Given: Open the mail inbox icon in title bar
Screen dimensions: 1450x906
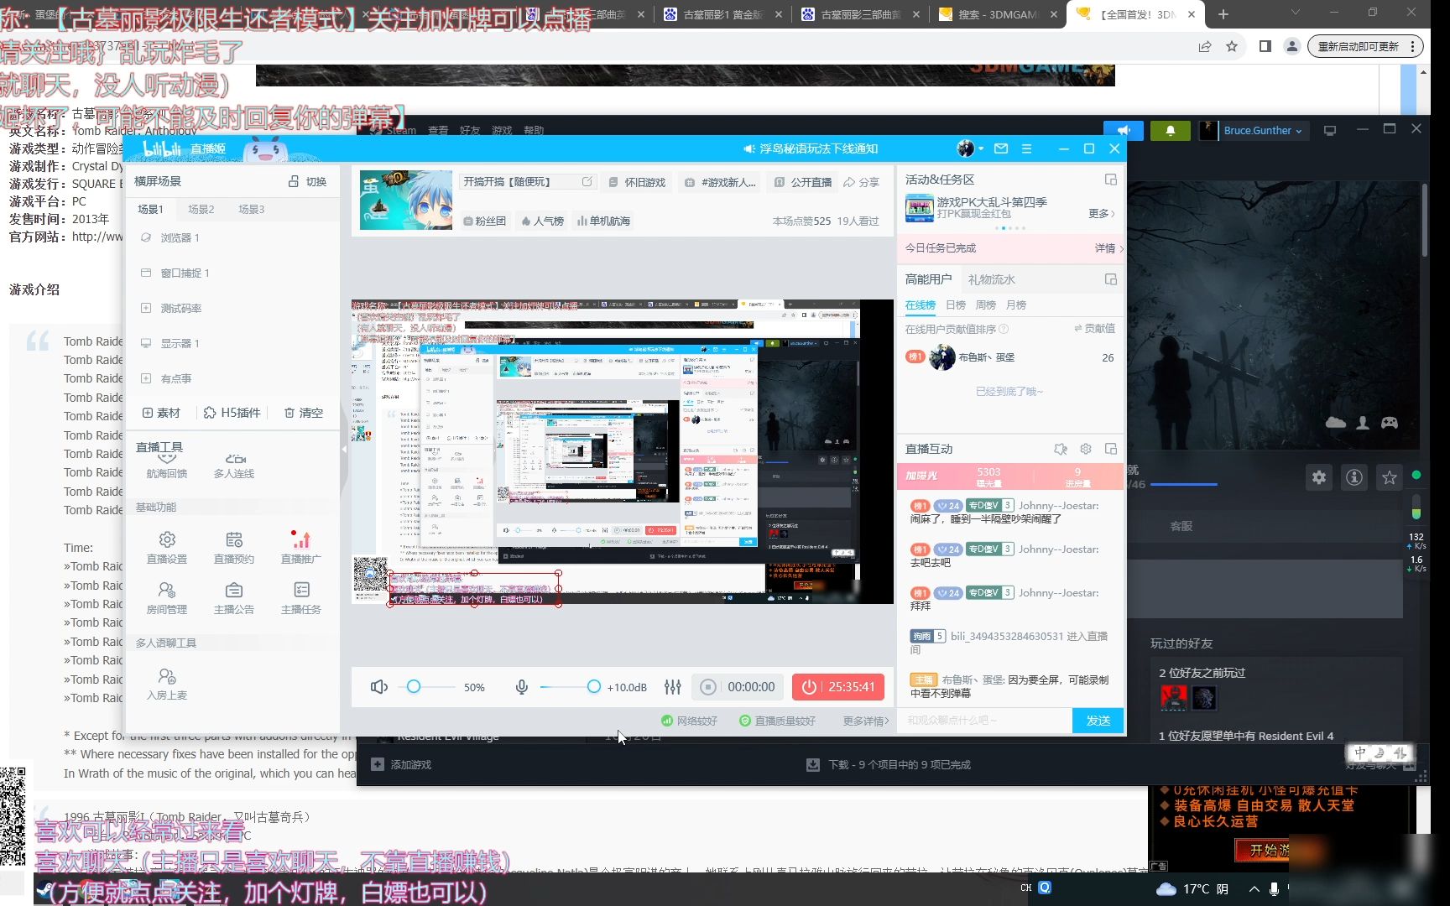Looking at the screenshot, I should (1001, 148).
